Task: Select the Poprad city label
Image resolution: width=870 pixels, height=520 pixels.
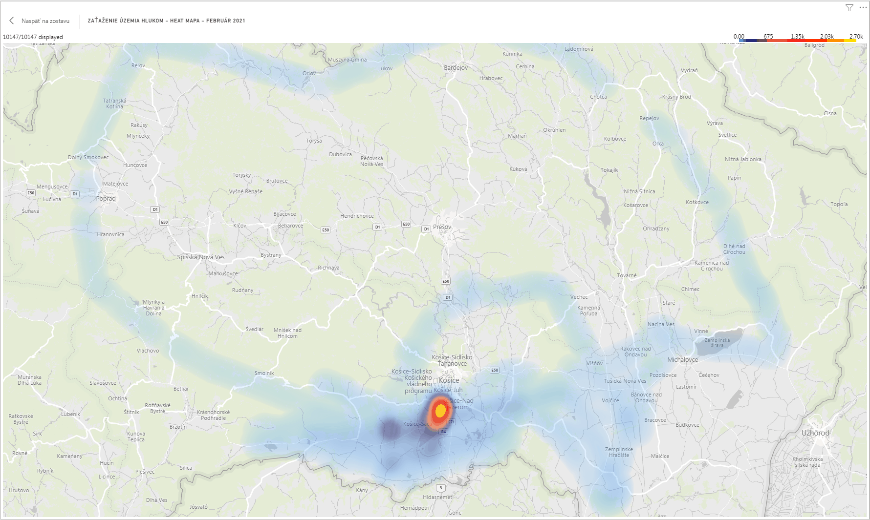Action: [106, 199]
